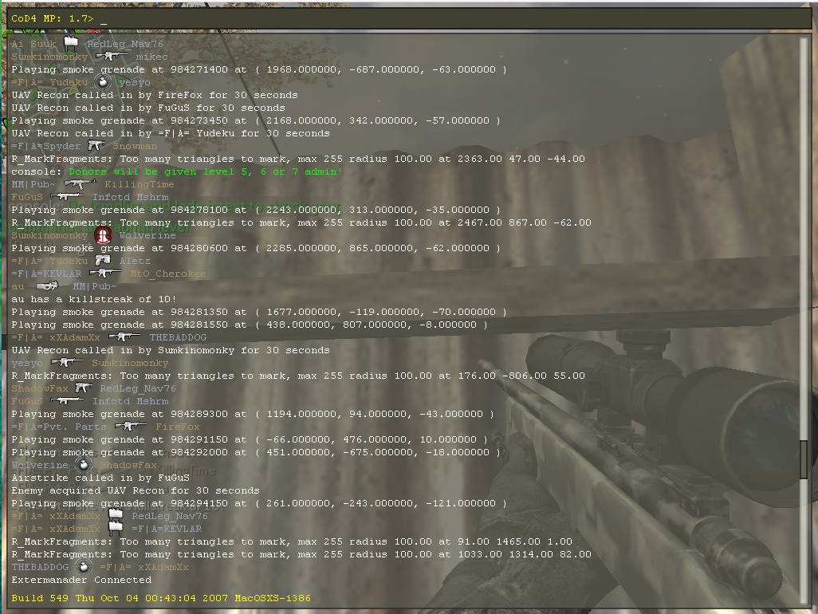Click the grenade icon between Yudeku and yesyo
Screen dimensions: 818x614
(x=103, y=81)
